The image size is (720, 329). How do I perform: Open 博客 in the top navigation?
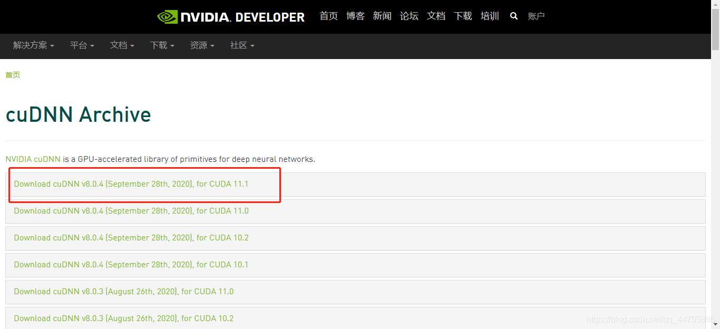(355, 16)
